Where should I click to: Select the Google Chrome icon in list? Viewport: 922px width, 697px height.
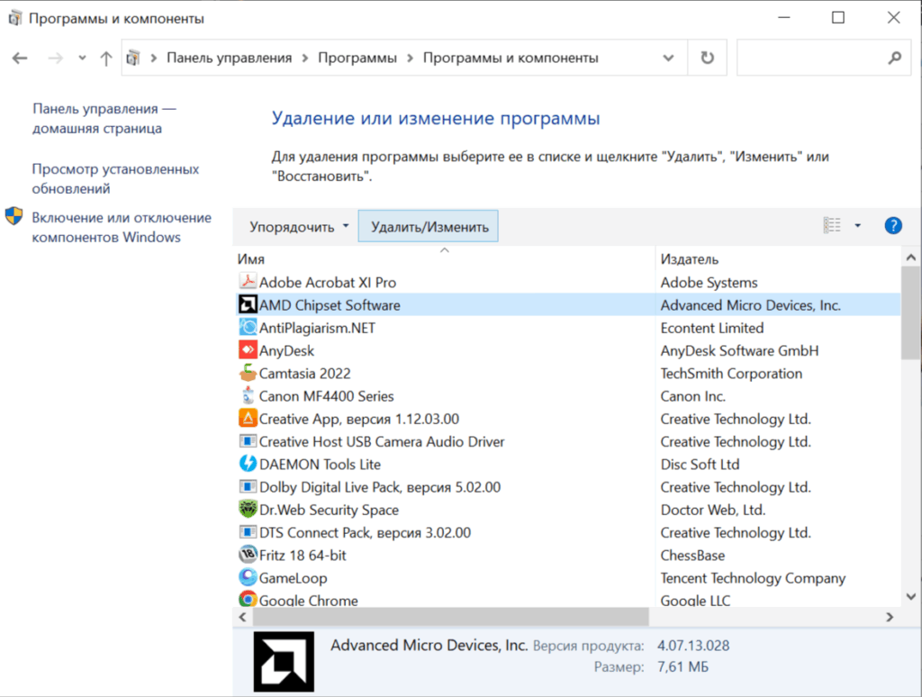(x=248, y=600)
